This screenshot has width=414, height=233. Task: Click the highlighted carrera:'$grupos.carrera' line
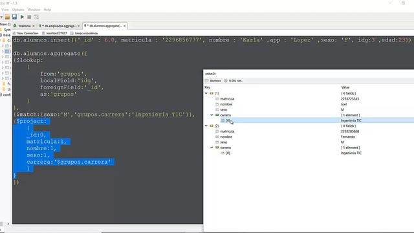(69, 162)
